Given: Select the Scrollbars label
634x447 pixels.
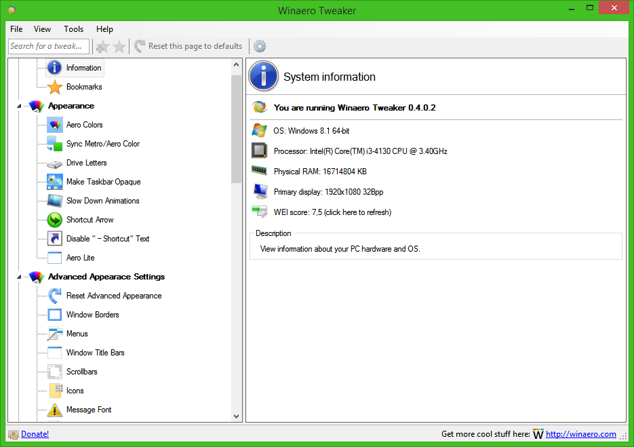Looking at the screenshot, I should pos(81,372).
